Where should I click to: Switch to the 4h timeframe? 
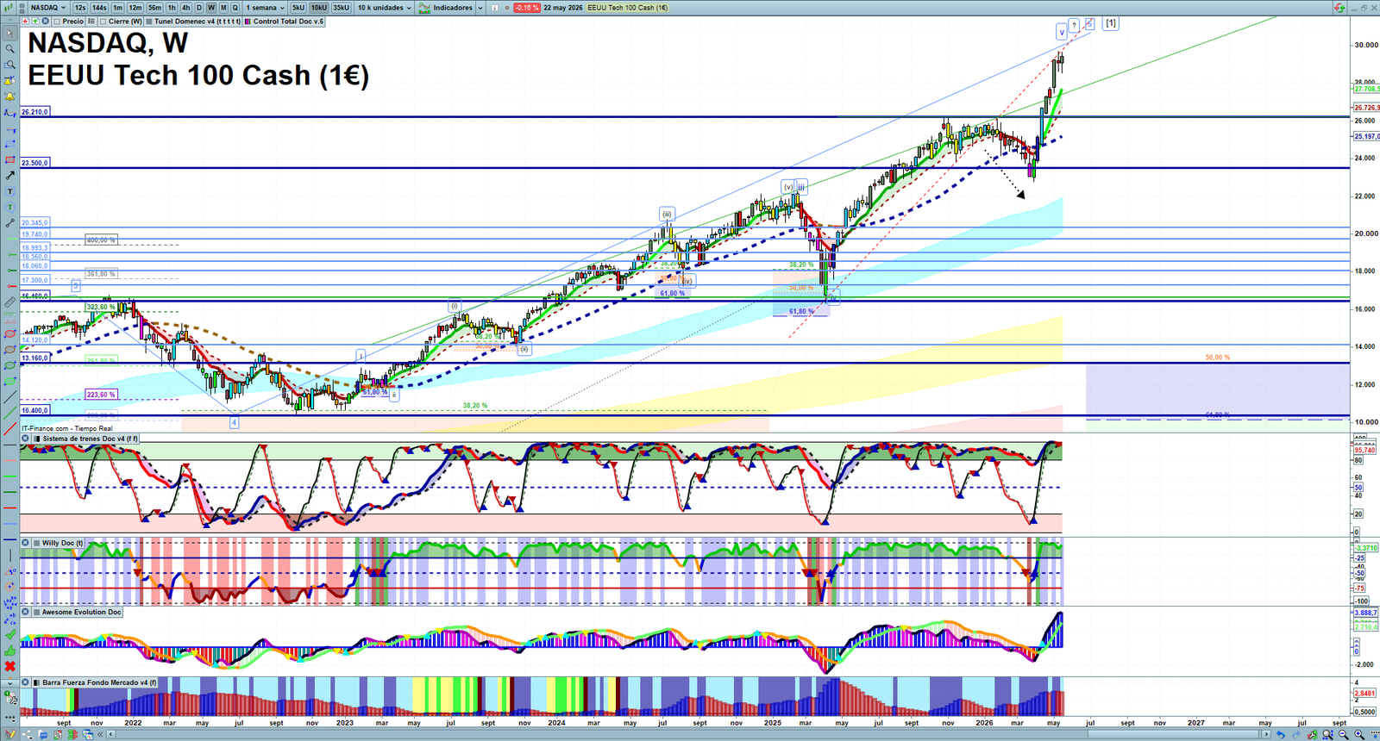185,8
